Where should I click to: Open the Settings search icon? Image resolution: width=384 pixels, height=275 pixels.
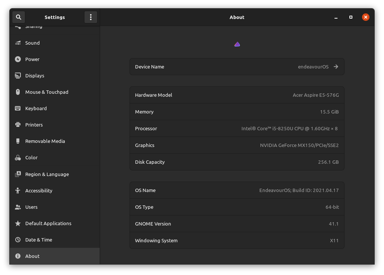click(x=19, y=17)
